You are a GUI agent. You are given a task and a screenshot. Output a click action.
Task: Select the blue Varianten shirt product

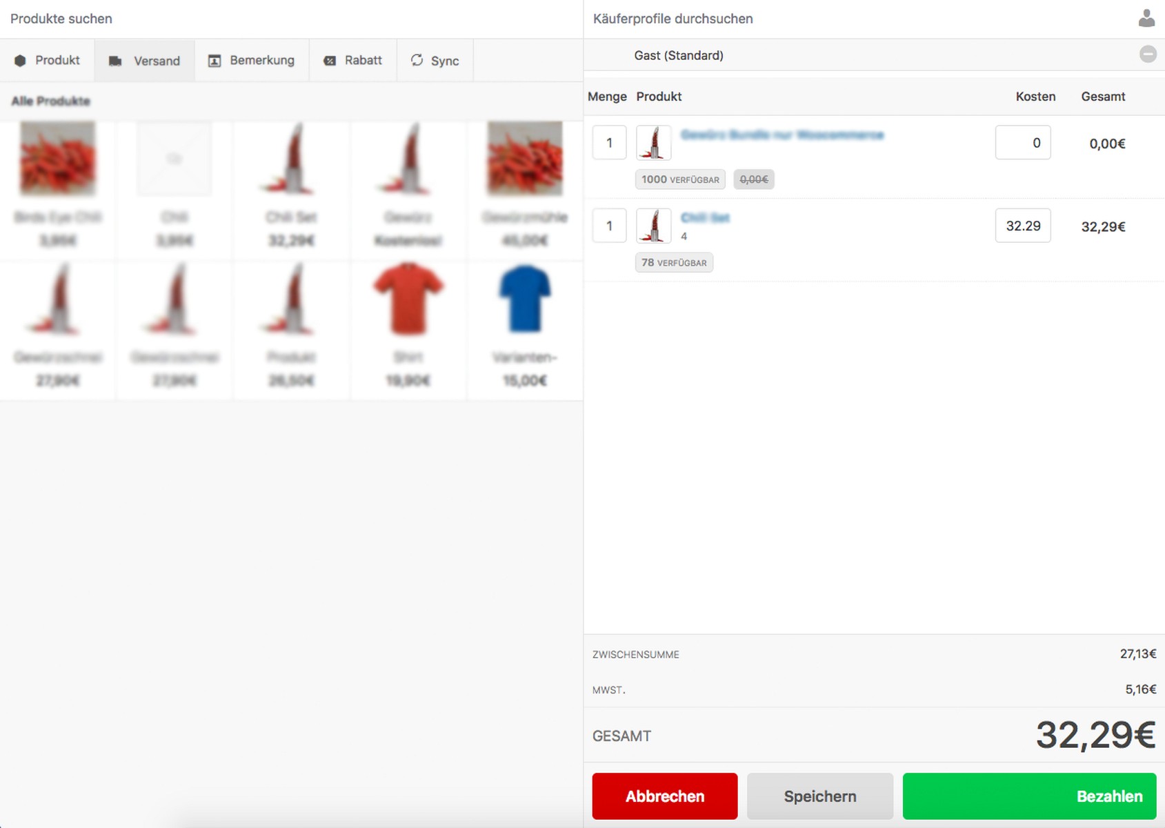point(525,300)
